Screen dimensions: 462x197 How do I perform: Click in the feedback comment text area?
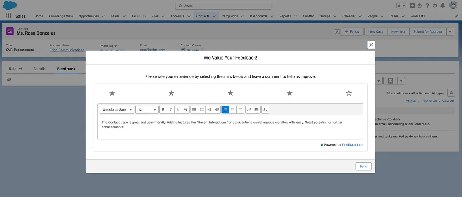pos(230,127)
